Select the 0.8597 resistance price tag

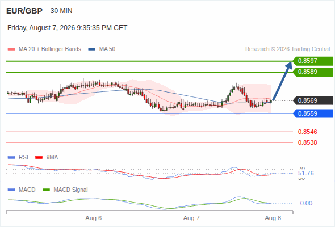tap(313, 61)
